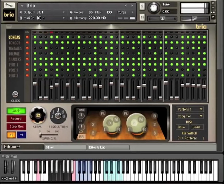Click the Resolution knob
Viewport: 224px width, 184px height.
(58, 116)
